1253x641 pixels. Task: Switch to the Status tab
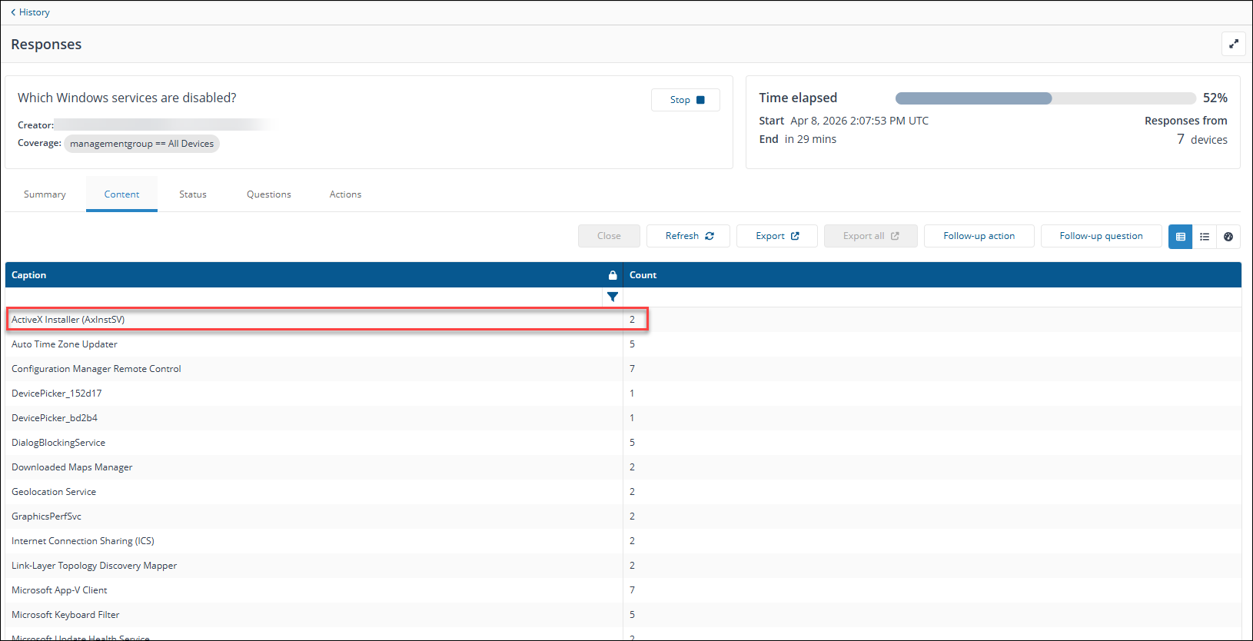[x=193, y=194]
